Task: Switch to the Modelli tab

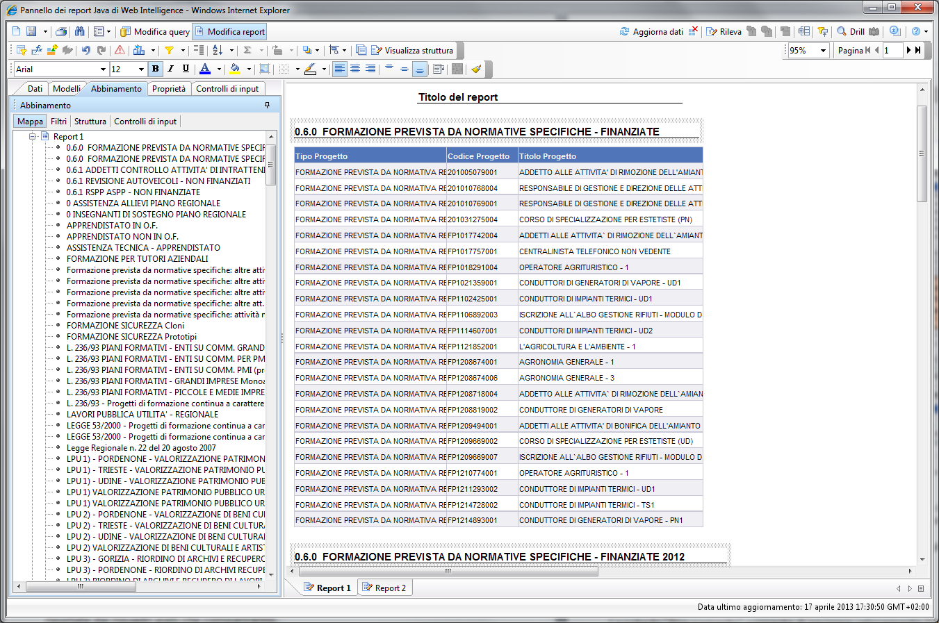Action: 67,89
